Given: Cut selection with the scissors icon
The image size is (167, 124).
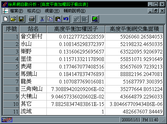Looking at the screenshot, I should 42,19.
